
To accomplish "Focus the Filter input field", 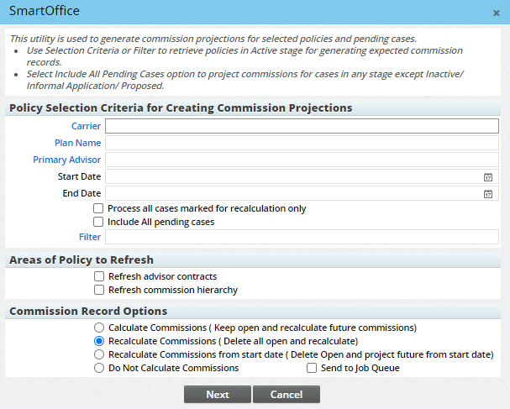I will (302, 237).
